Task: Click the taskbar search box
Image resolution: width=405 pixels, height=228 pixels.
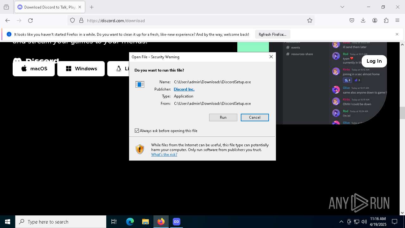Action: [61, 222]
